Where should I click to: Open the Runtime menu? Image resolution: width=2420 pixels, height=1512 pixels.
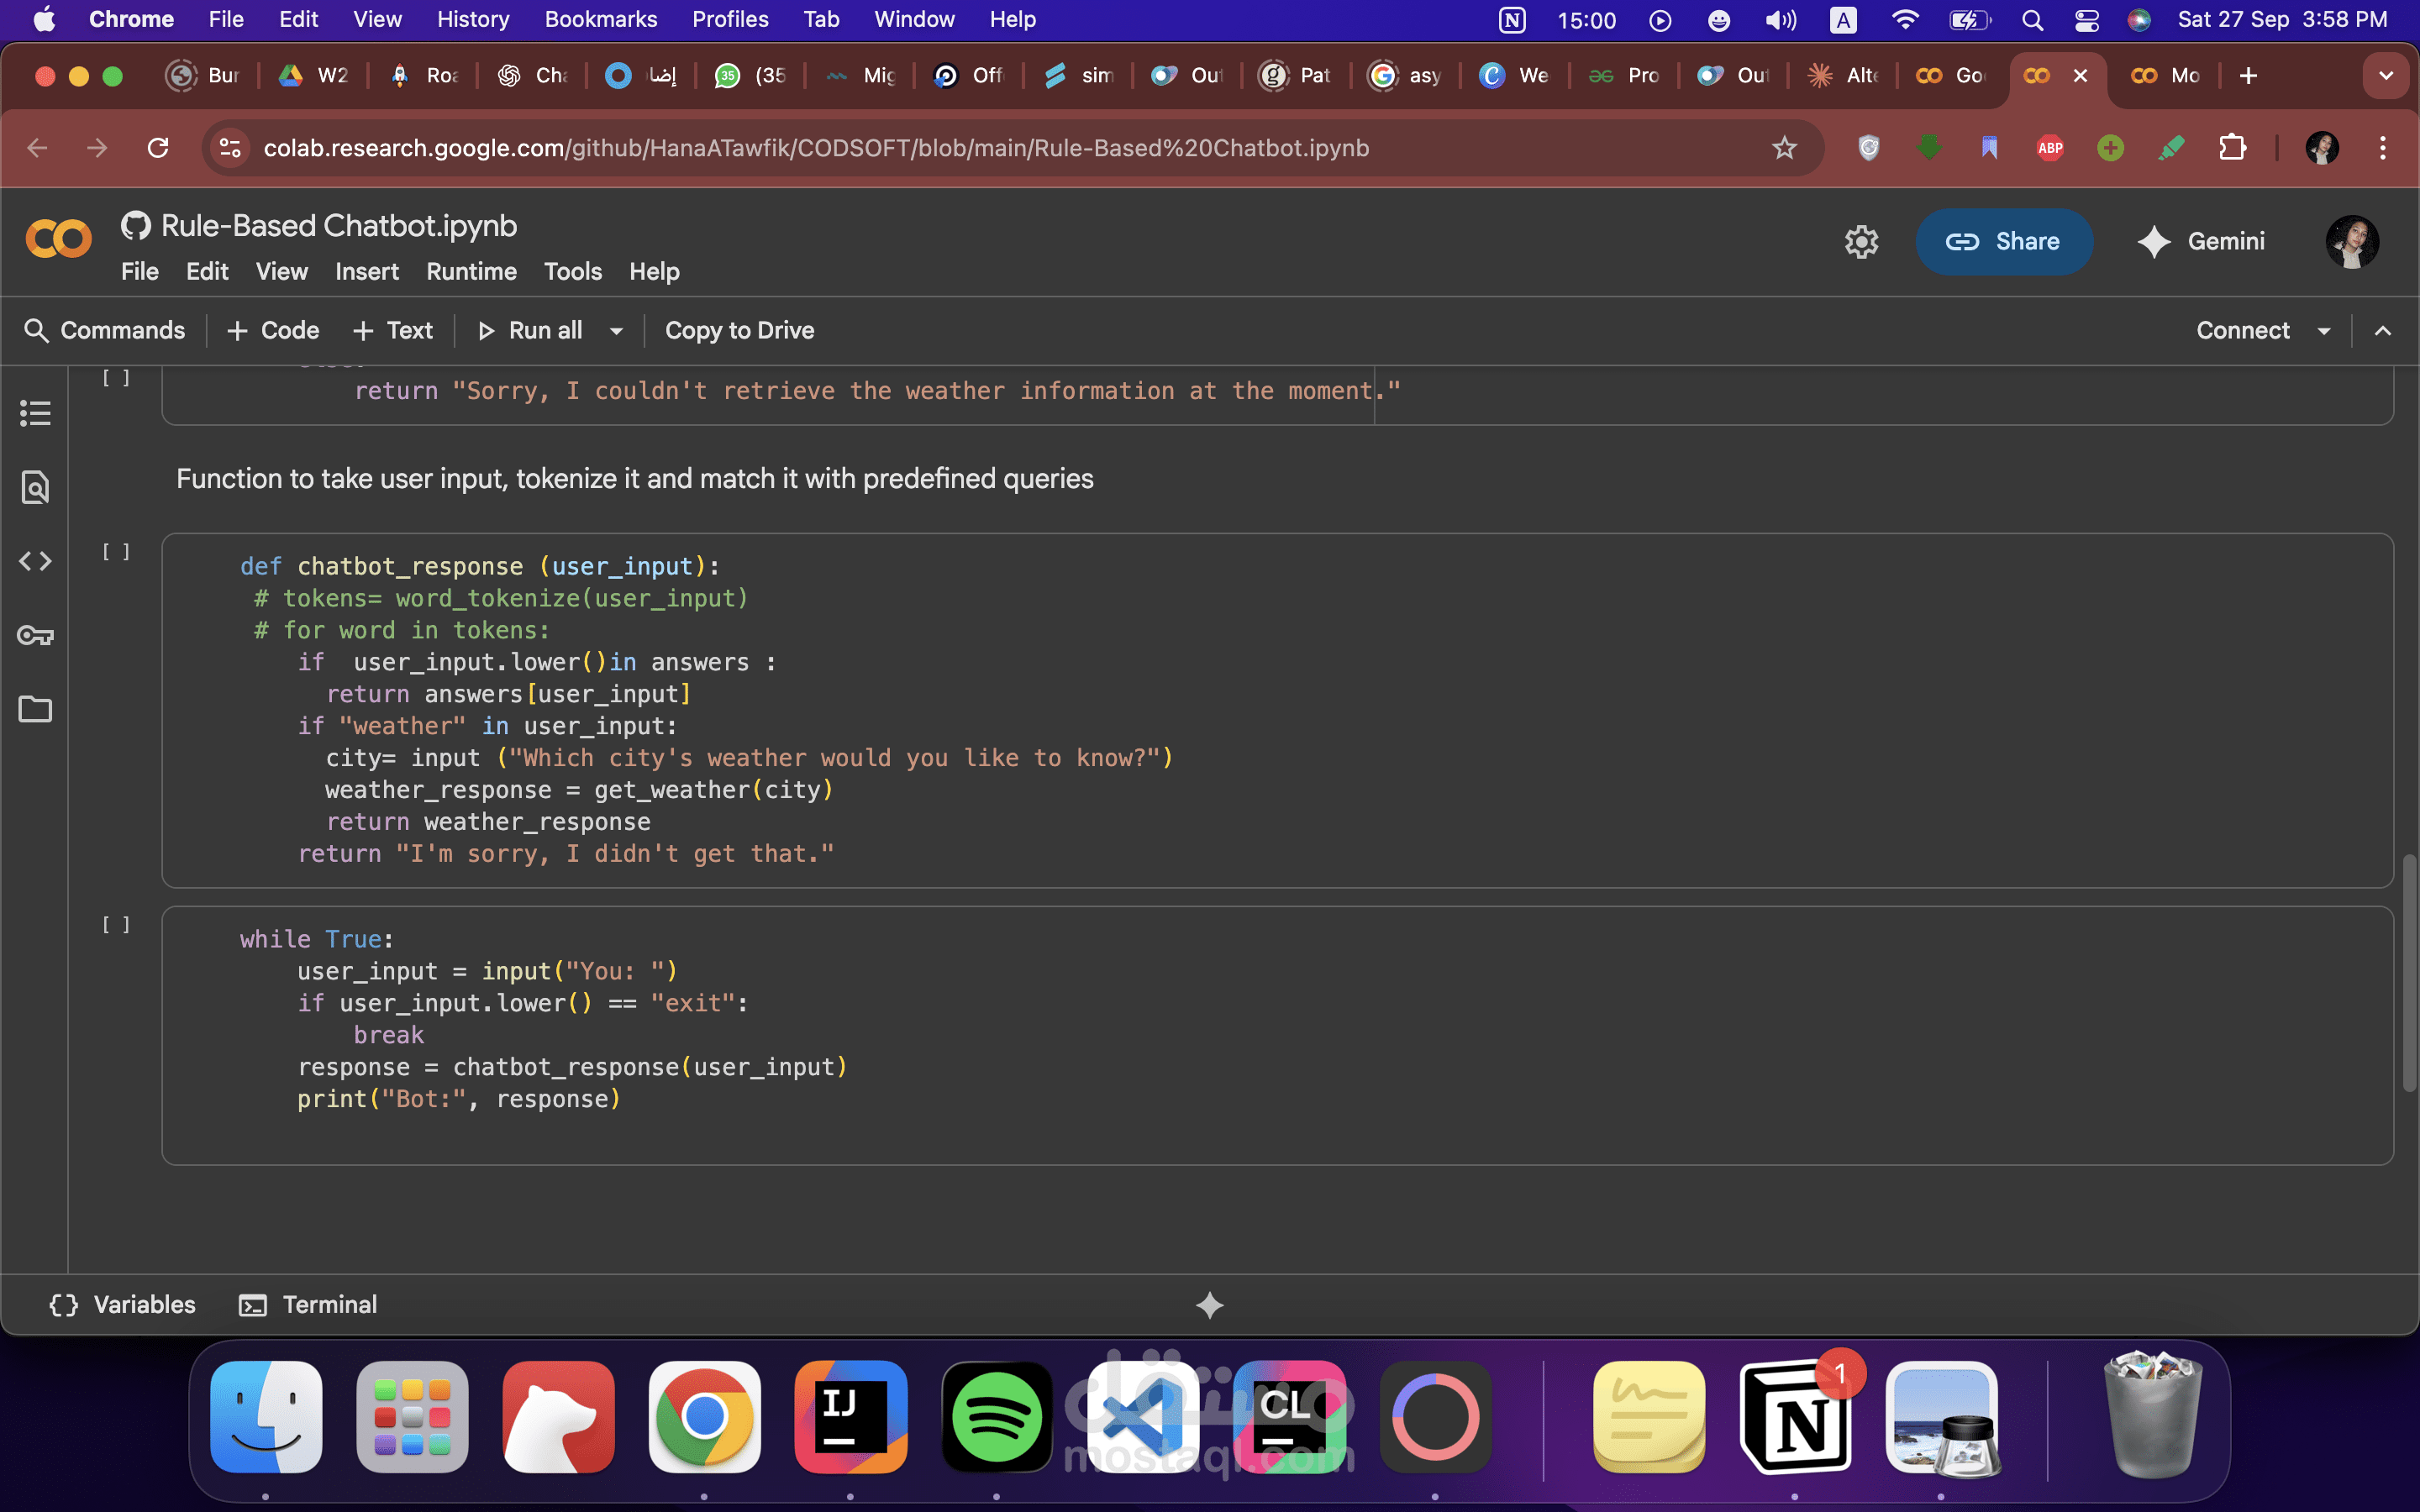471,272
